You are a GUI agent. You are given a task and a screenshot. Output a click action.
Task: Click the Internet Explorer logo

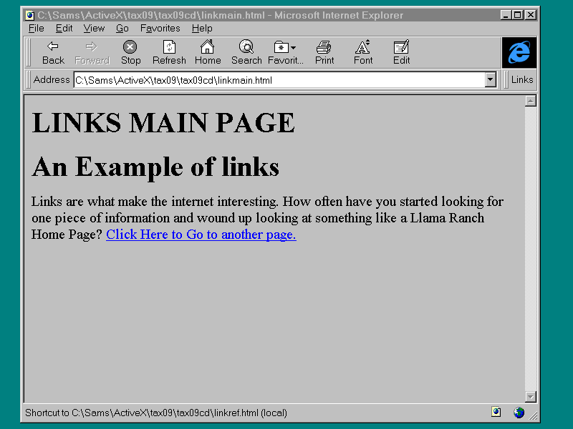(519, 52)
